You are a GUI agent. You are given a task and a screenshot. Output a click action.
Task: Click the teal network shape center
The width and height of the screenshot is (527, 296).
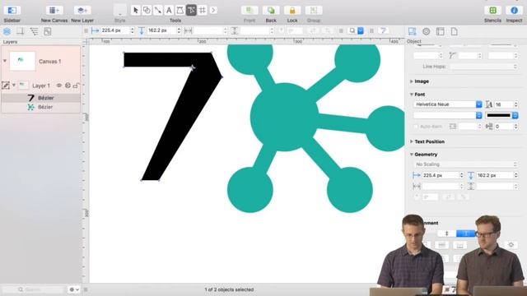pyautogui.click(x=284, y=117)
